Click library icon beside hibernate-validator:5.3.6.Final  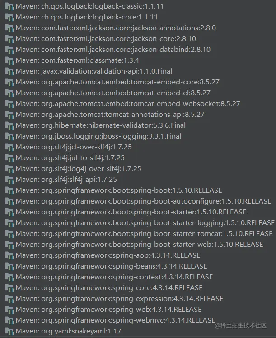coord(9,125)
